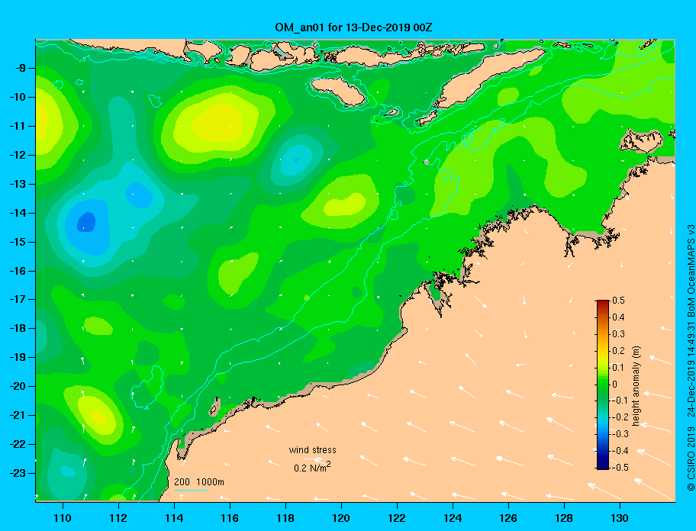Click the 'height anomaly (m)' colorbar label
Screen dimensions: 696x531
[x=636, y=386]
